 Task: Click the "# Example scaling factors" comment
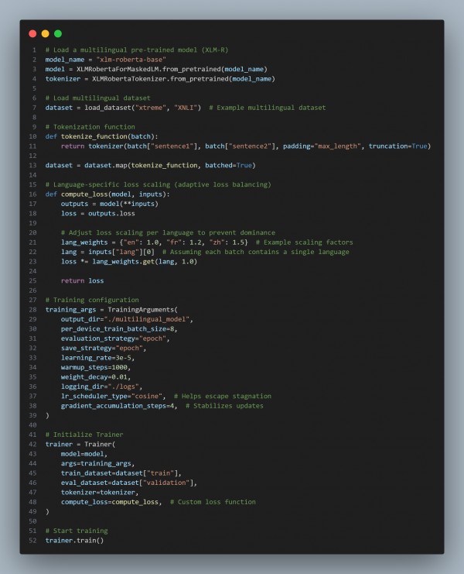305,242
